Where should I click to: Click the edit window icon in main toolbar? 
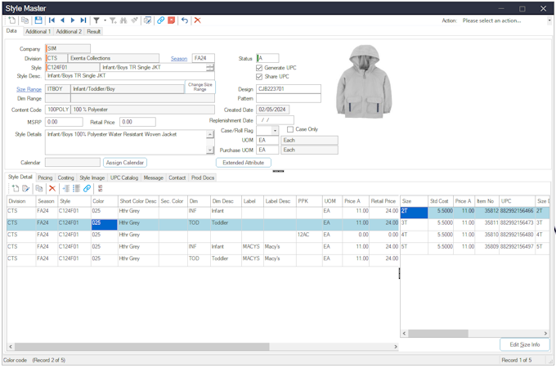tap(147, 20)
